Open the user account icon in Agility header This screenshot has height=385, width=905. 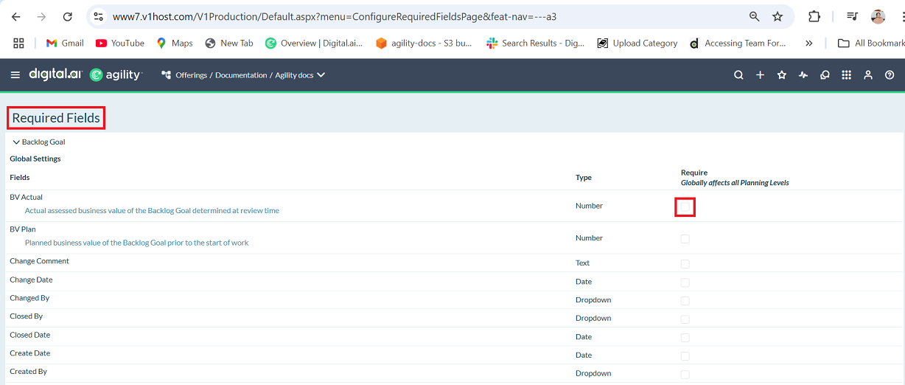(x=868, y=74)
